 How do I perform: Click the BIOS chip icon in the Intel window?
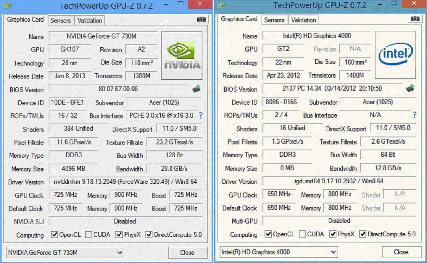click(x=410, y=88)
